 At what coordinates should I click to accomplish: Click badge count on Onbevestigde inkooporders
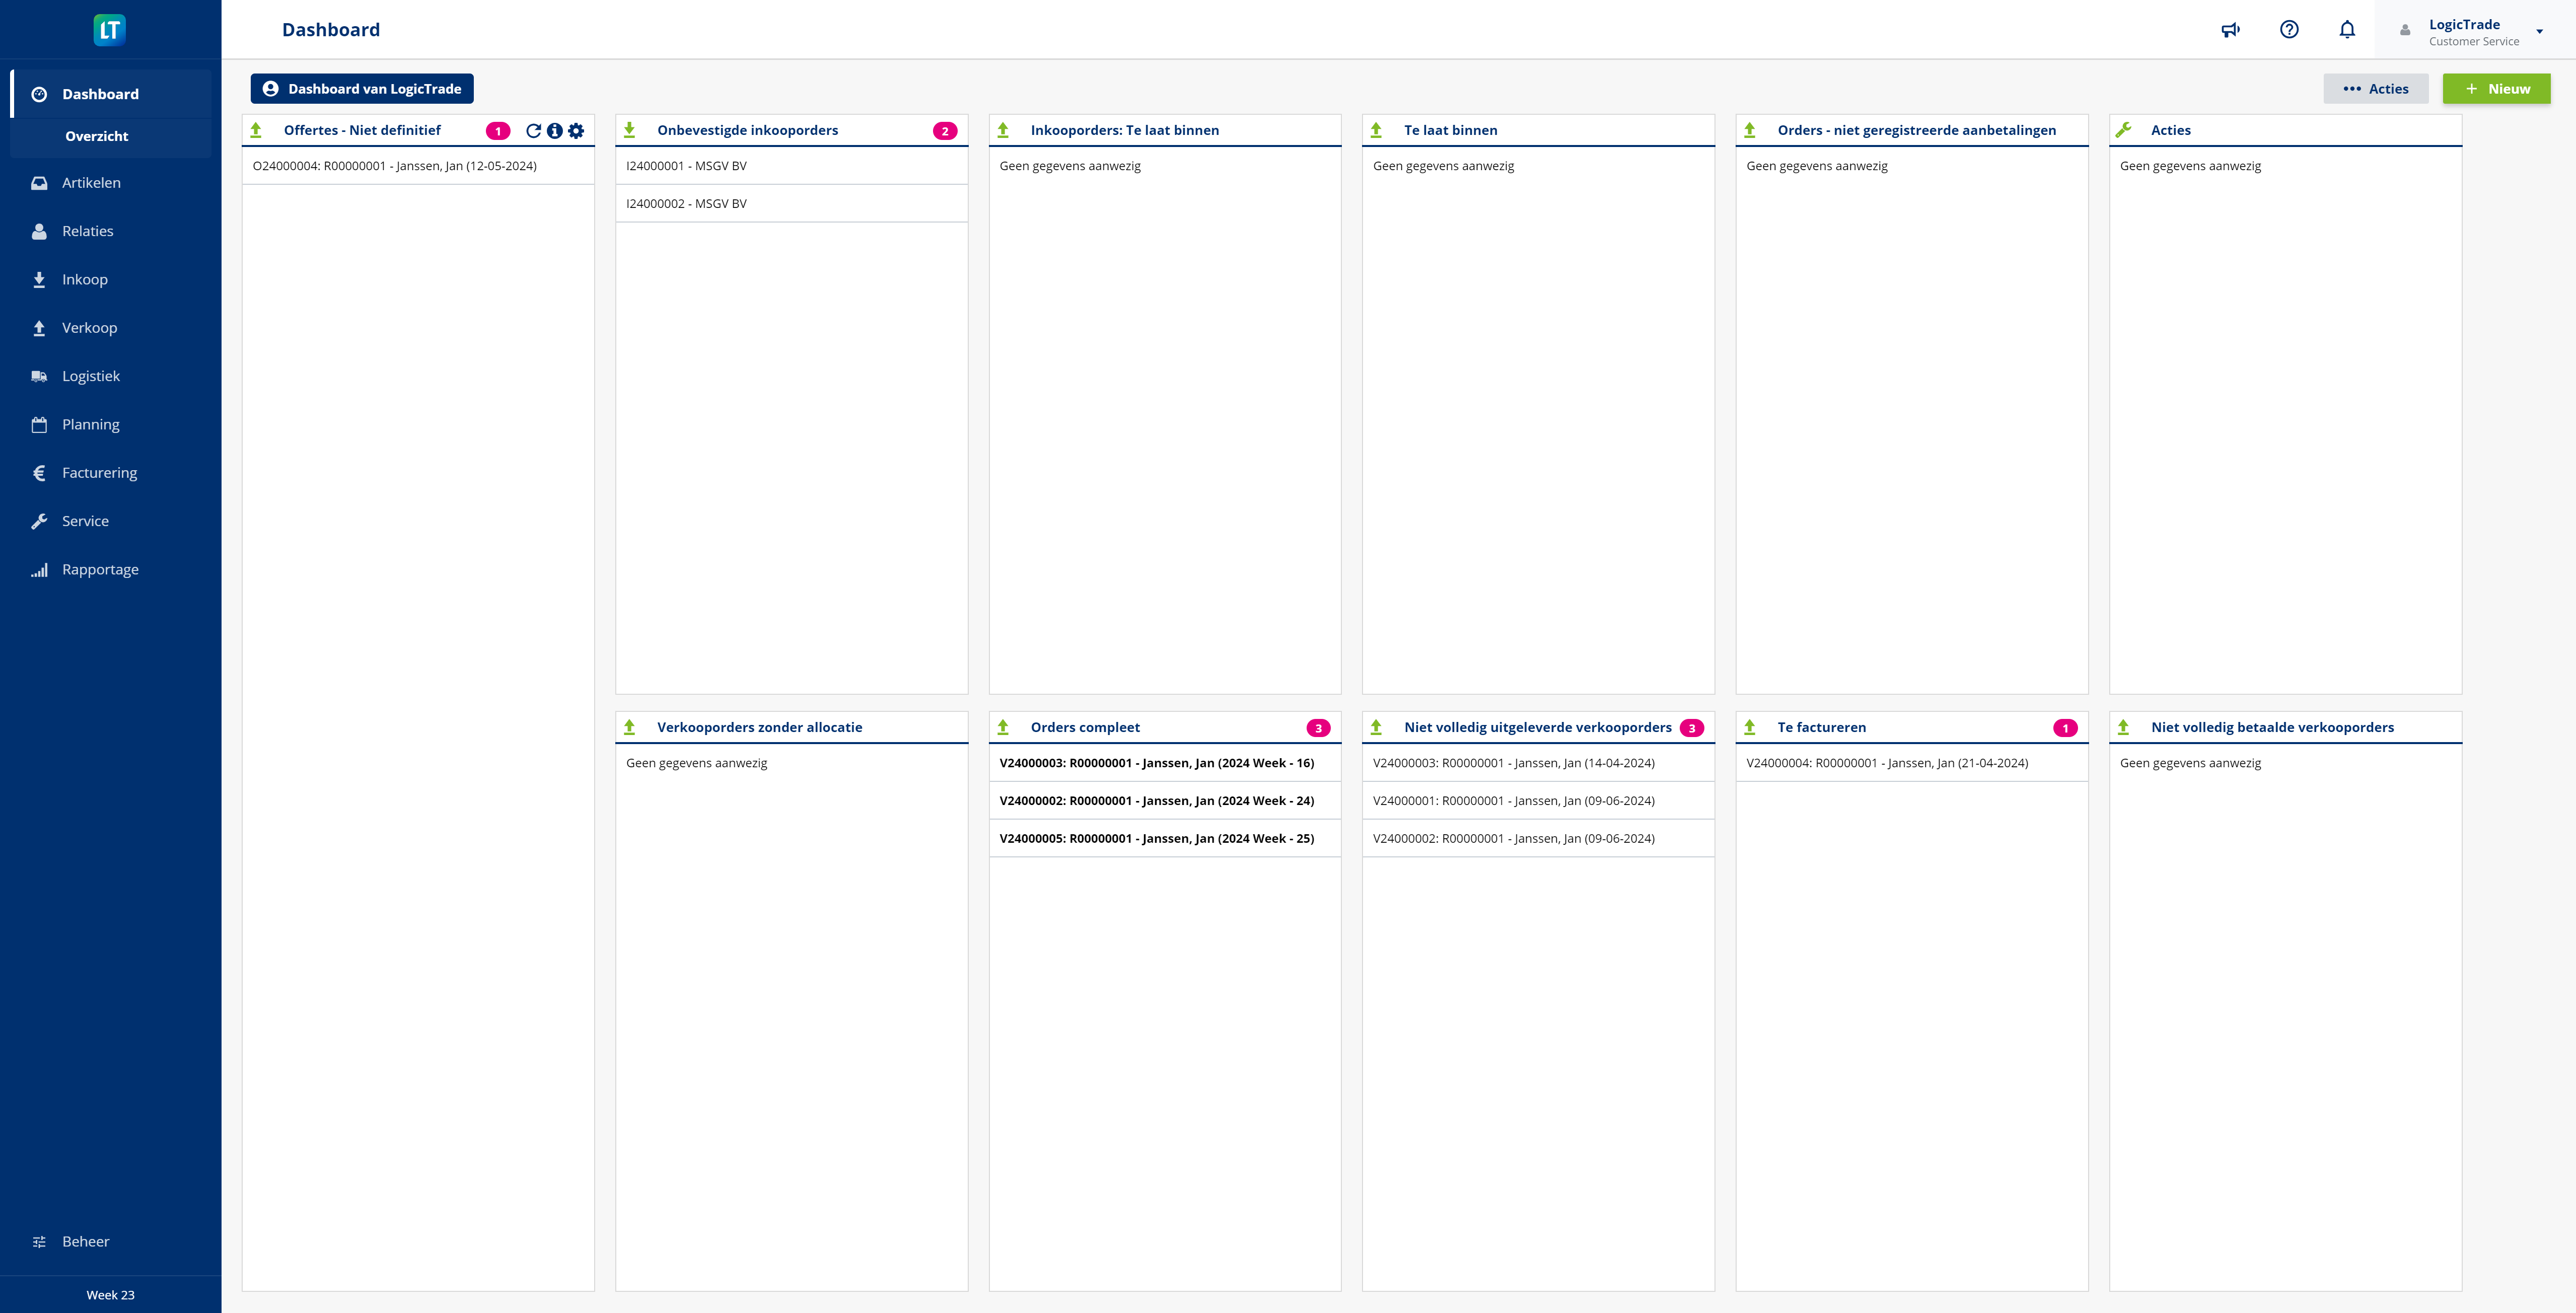click(x=945, y=131)
